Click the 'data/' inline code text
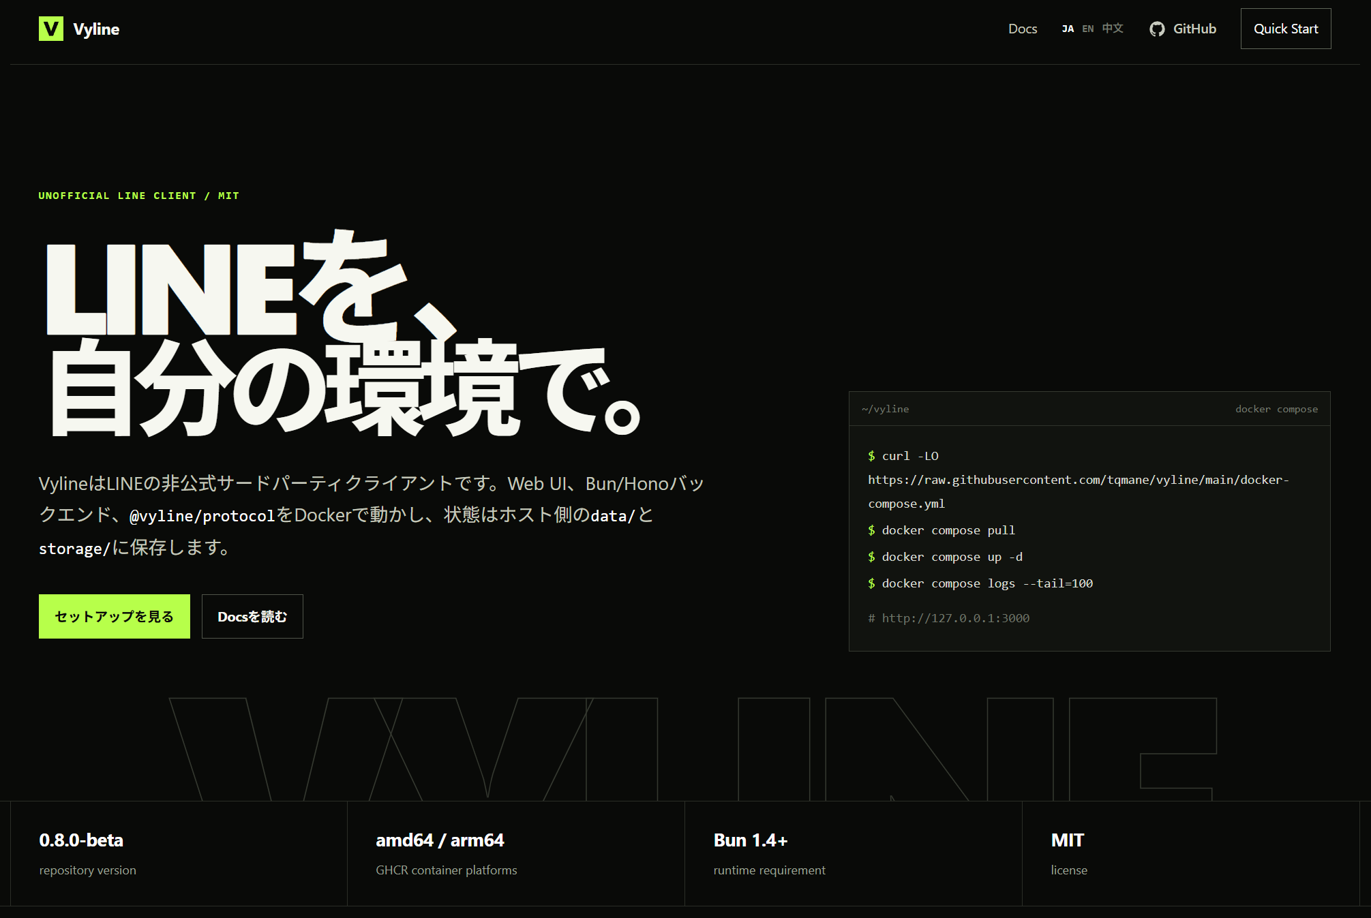 click(613, 516)
